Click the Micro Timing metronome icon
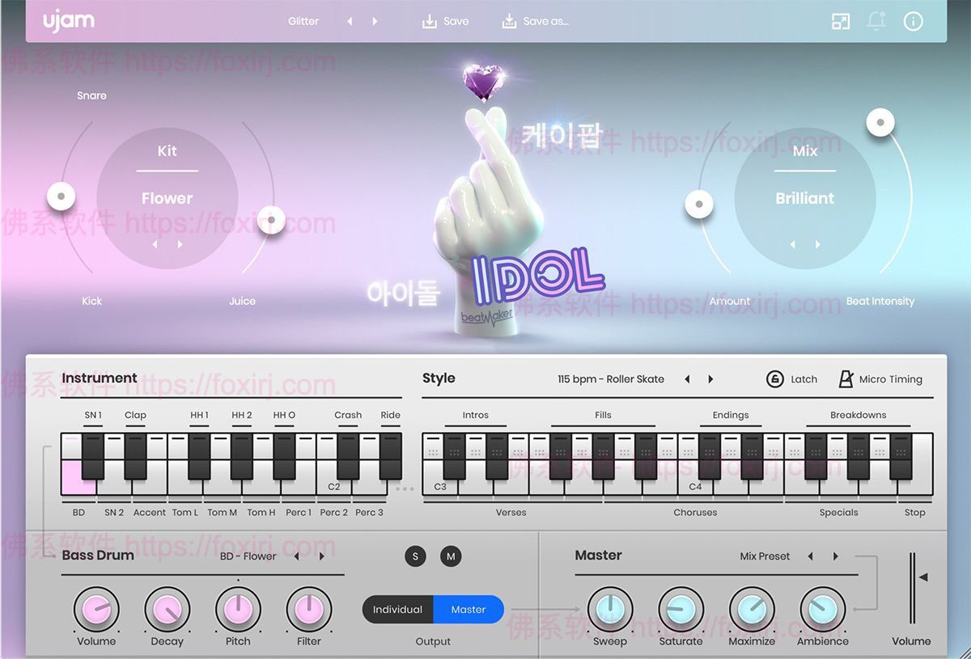This screenshot has width=971, height=659. tap(848, 378)
